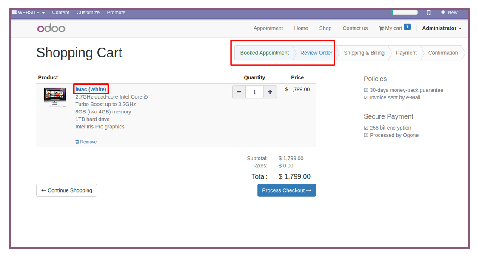479x258 pixels.
Task: Click the Invoice sent by e-Mail text
Action: pos(395,98)
